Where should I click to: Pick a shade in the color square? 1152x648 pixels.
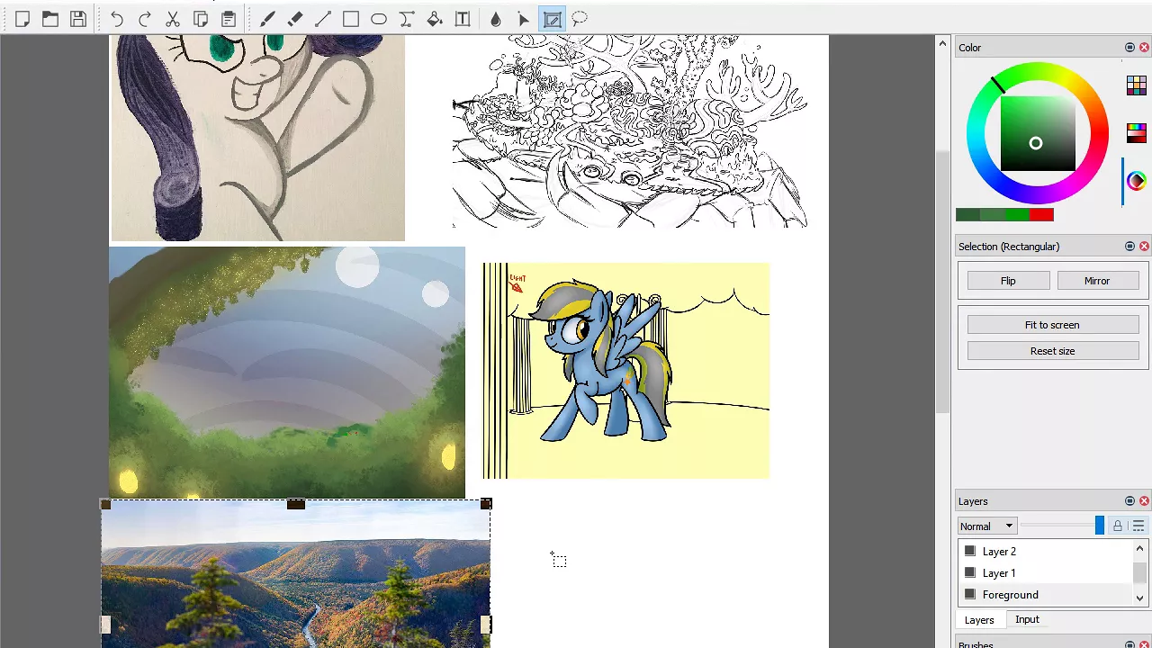tap(1038, 133)
